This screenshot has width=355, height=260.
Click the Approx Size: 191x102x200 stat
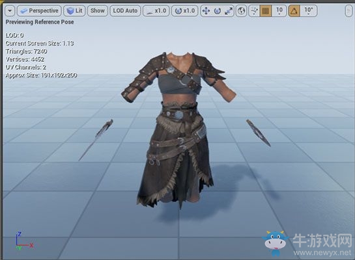coord(41,75)
